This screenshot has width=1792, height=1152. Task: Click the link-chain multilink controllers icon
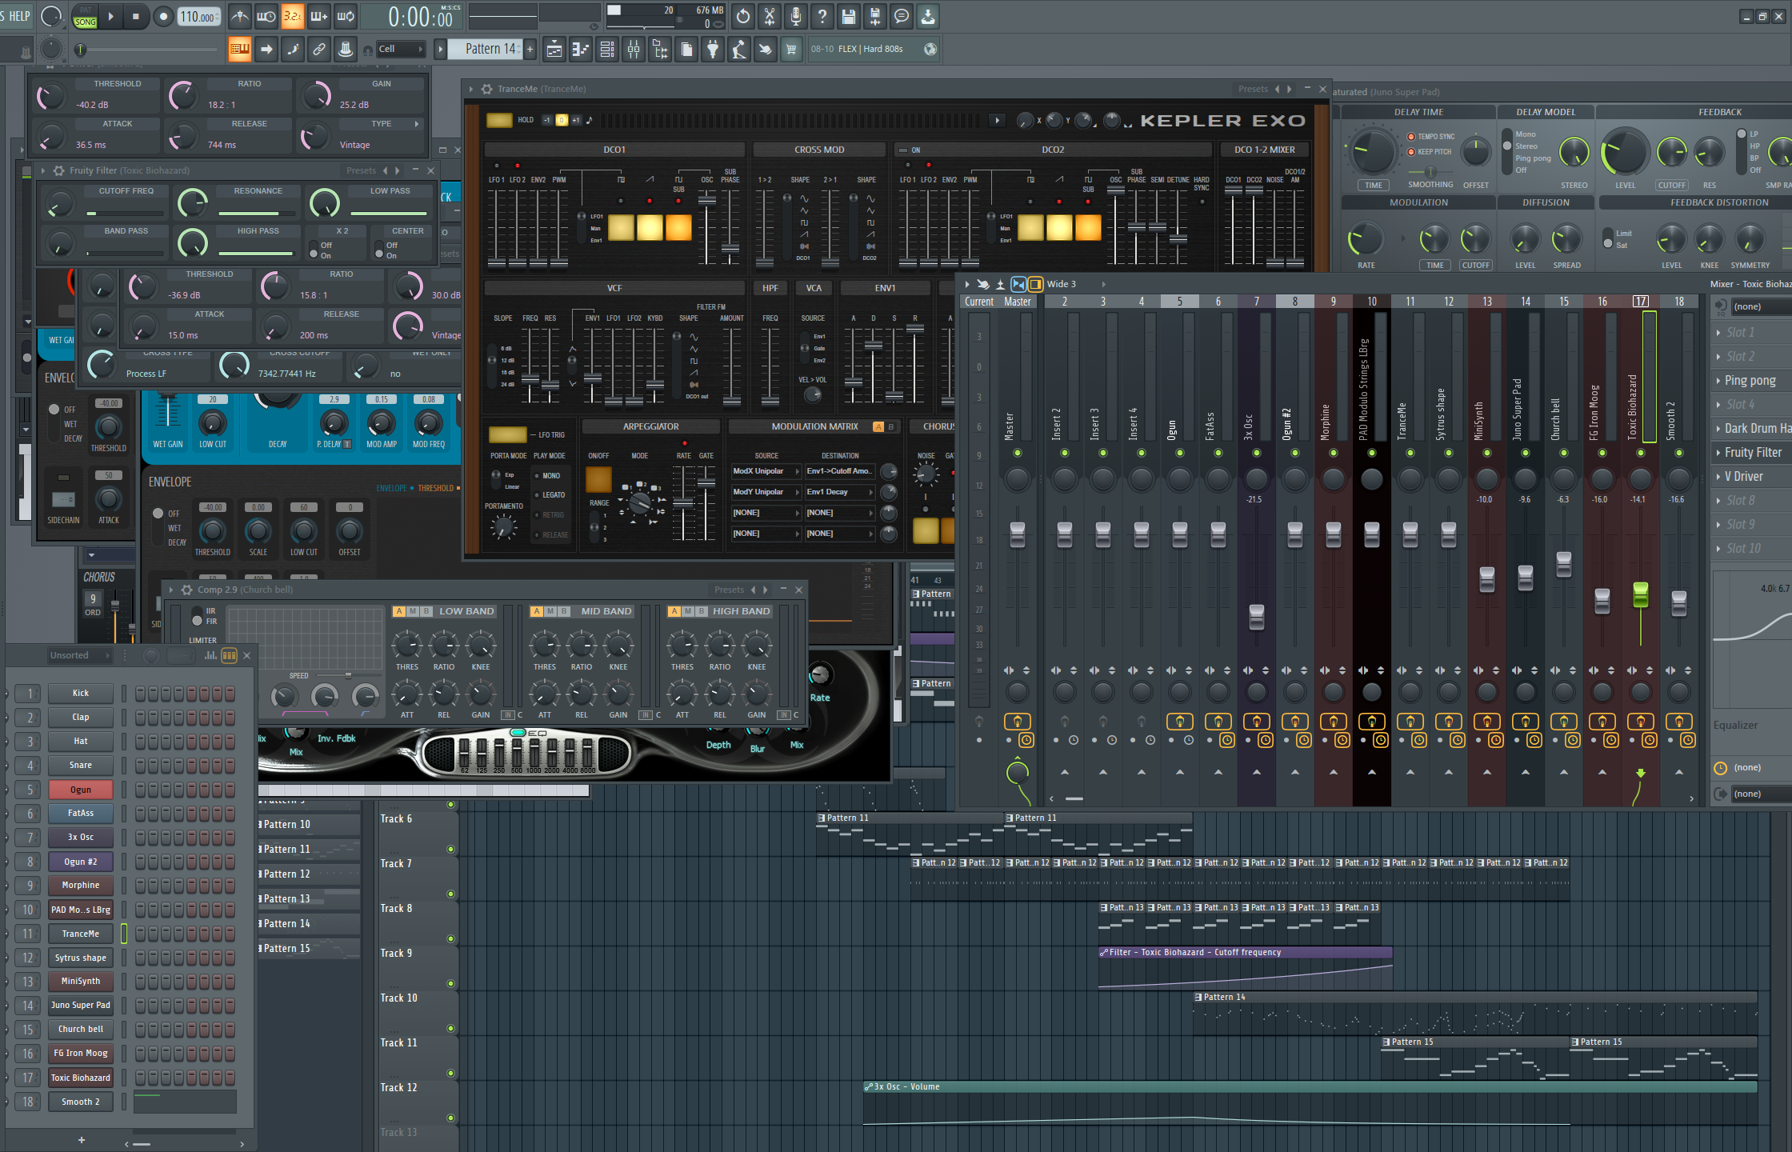[318, 50]
